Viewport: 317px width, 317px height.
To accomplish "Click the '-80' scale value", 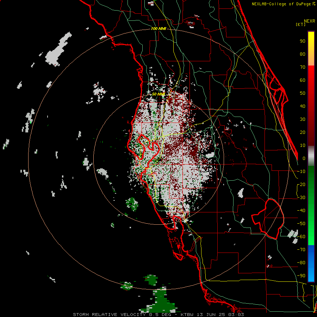I will click(x=301, y=263).
